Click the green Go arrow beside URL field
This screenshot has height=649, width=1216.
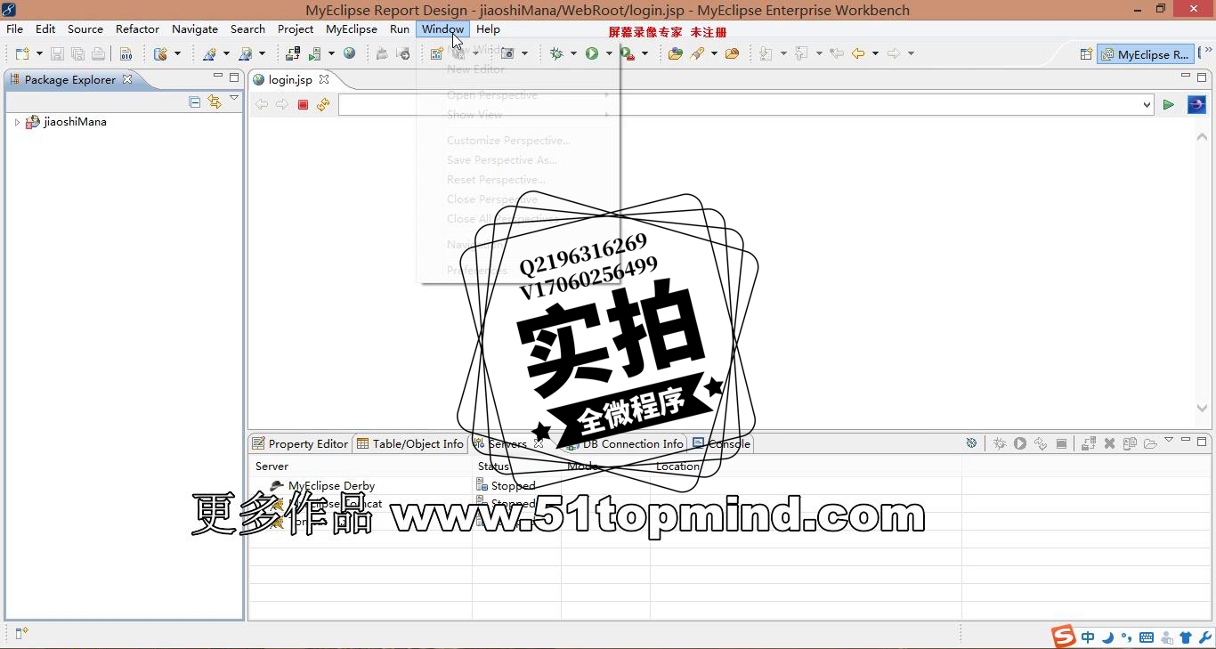click(x=1169, y=105)
